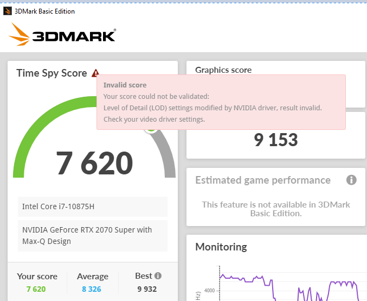Select the Intel Core i7-10875H row
This screenshot has width=367, height=301.
click(x=93, y=206)
